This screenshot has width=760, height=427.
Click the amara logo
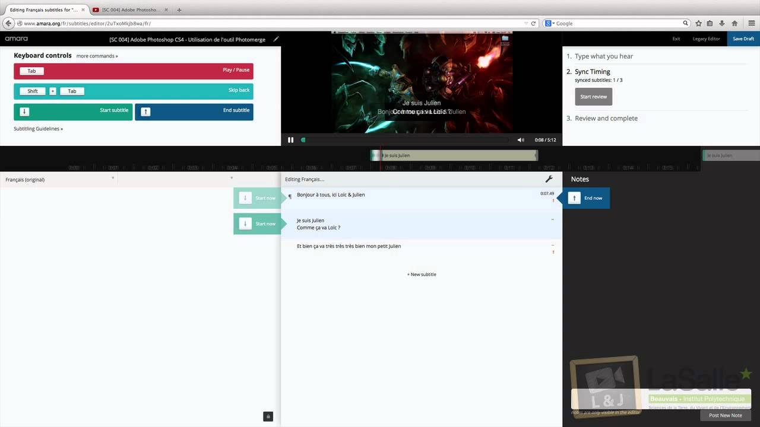click(16, 39)
